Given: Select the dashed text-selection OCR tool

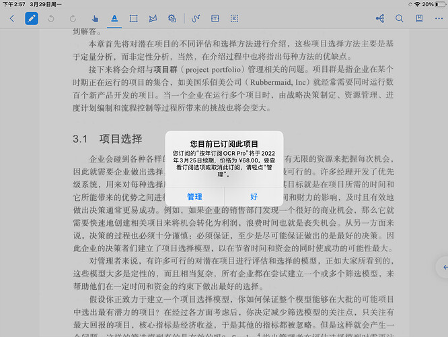Looking at the screenshot, I should [234, 19].
